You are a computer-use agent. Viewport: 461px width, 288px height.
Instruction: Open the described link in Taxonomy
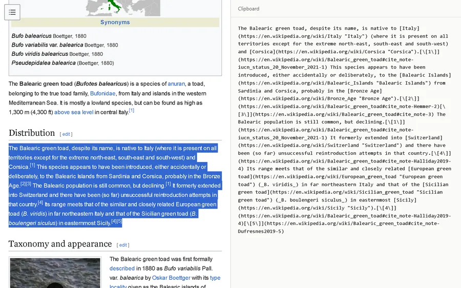click(x=122, y=269)
